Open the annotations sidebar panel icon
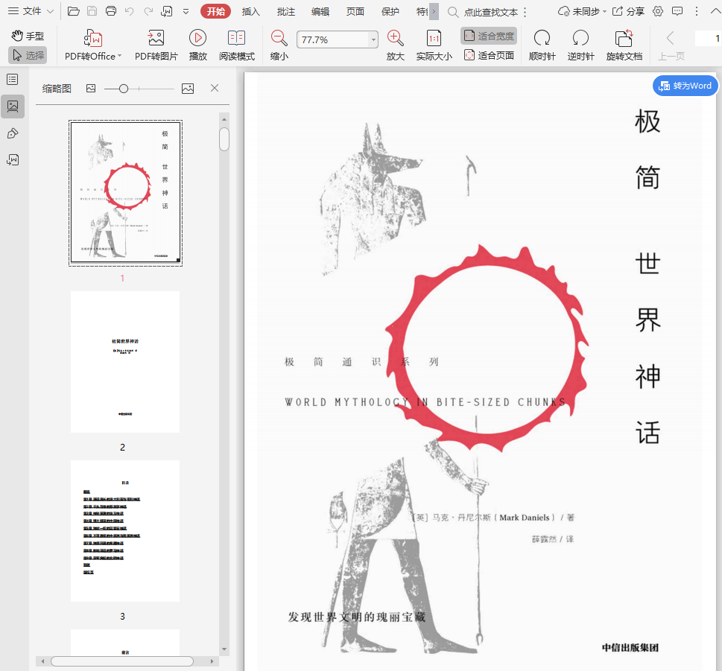 [x=13, y=133]
